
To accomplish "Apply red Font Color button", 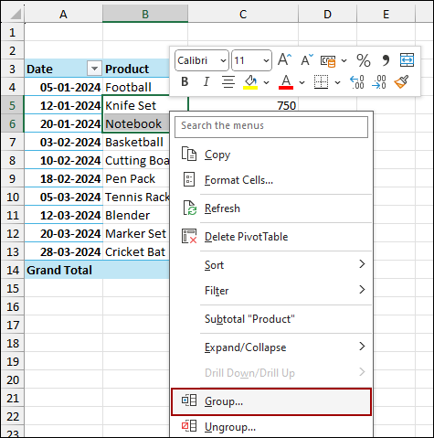I will (286, 82).
